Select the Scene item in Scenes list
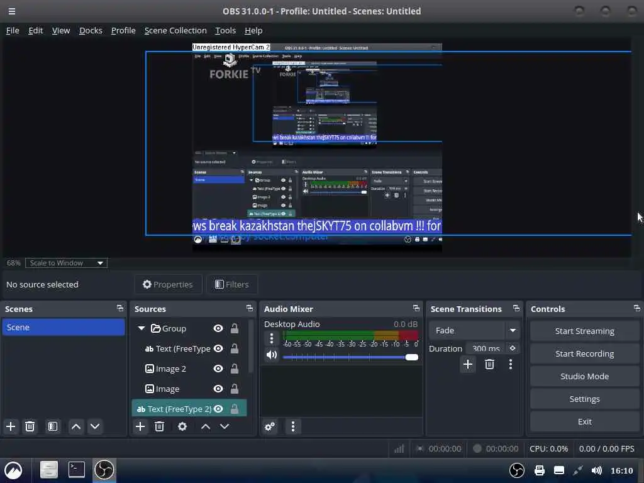 point(64,327)
